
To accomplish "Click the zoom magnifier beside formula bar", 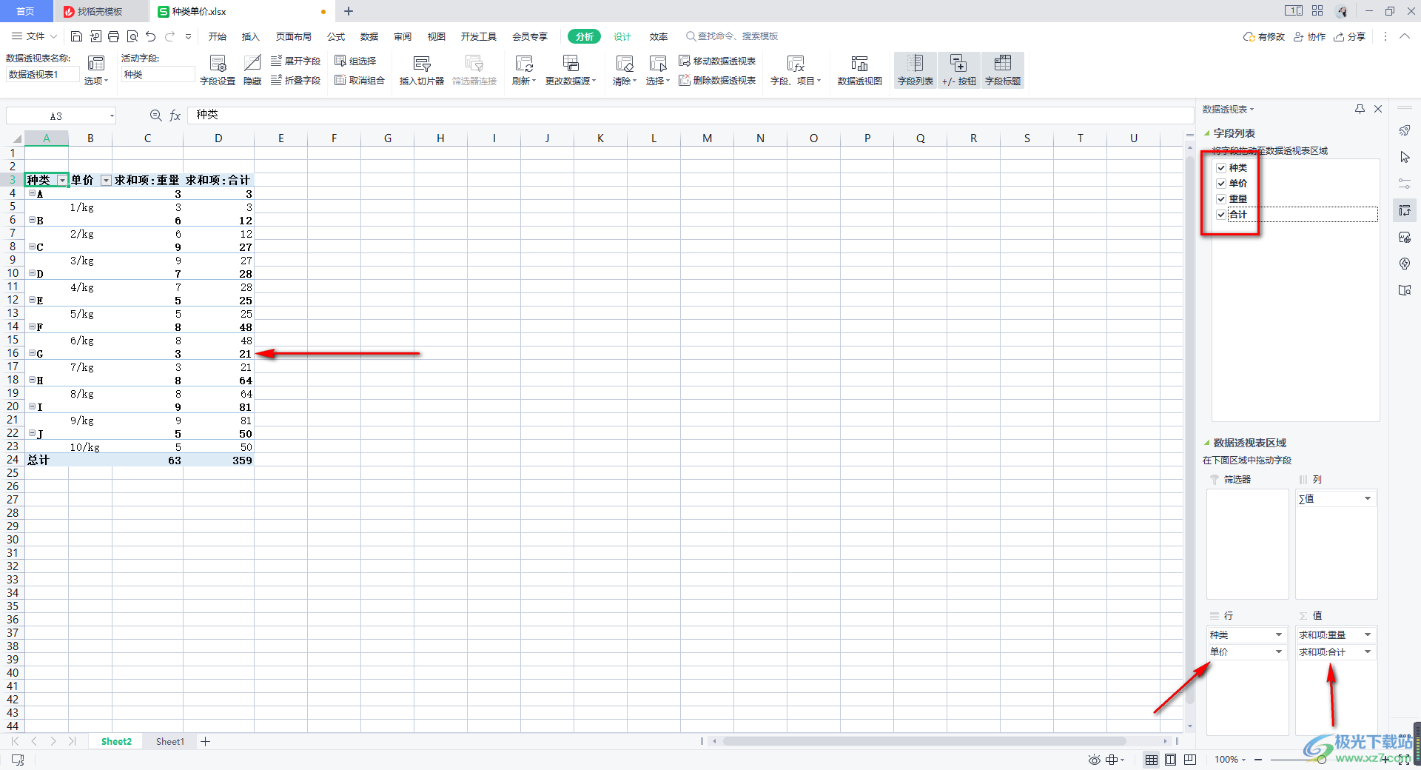I will [x=155, y=115].
